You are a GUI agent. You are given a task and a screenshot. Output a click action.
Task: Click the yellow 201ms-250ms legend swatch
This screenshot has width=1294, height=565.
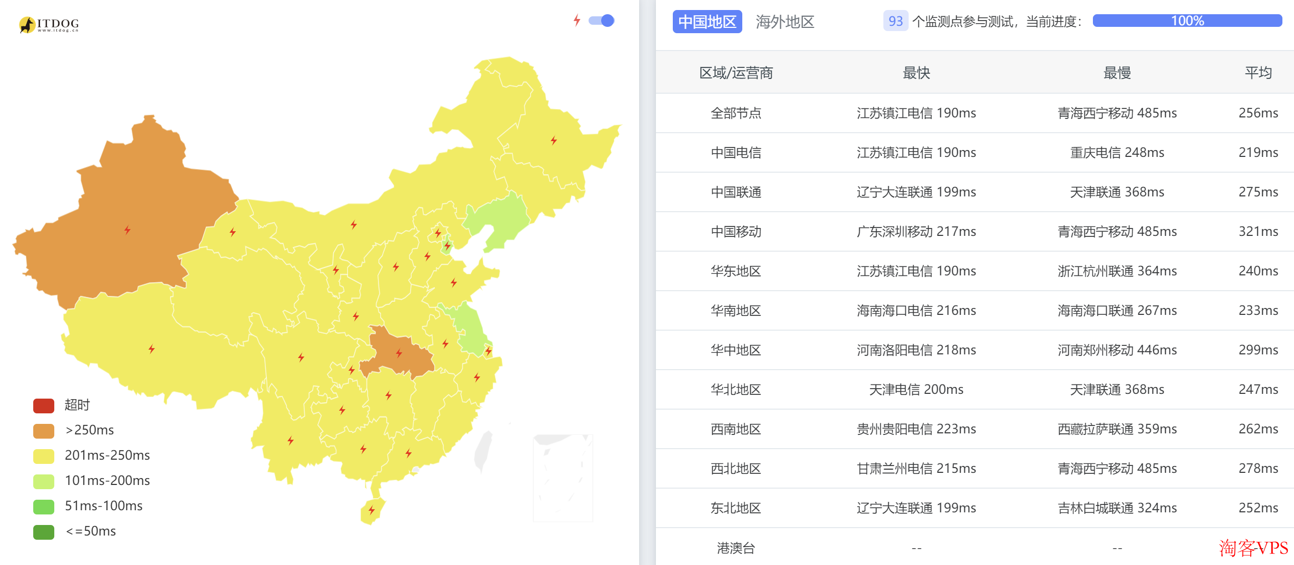tap(44, 456)
